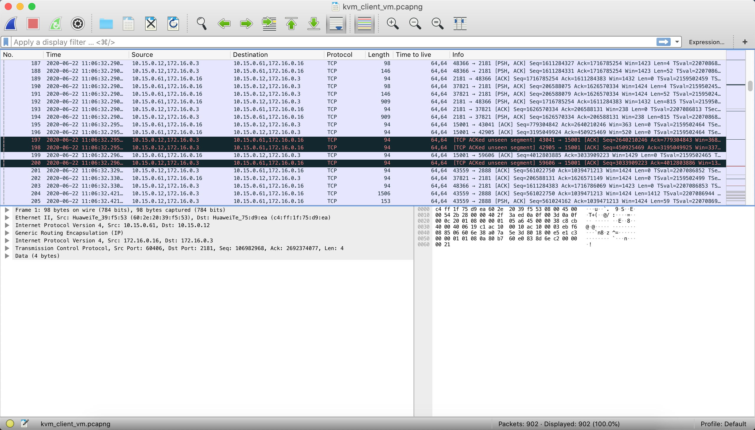Open capture options via the gear icon
The image size is (755, 430).
pyautogui.click(x=77, y=23)
